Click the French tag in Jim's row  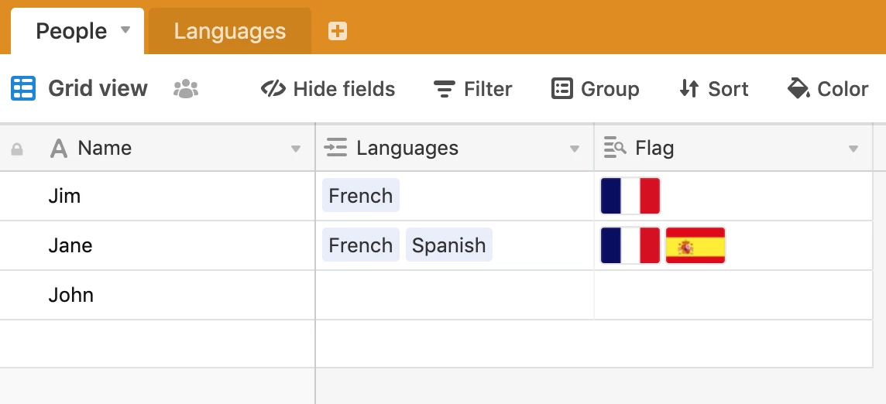tap(360, 196)
